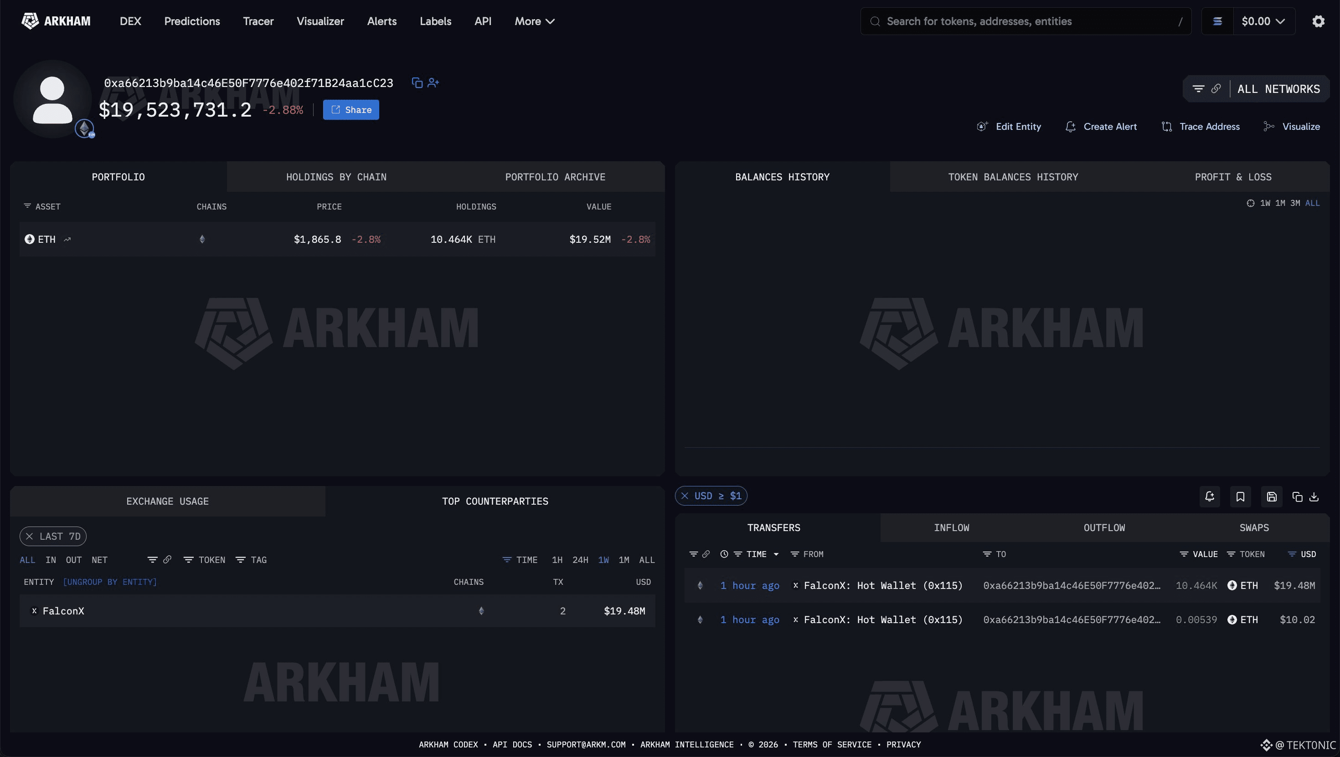The image size is (1340, 757).
Task: Set counterparties time range to 1H
Action: tap(557, 560)
